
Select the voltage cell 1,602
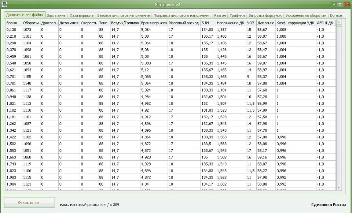click(x=231, y=184)
